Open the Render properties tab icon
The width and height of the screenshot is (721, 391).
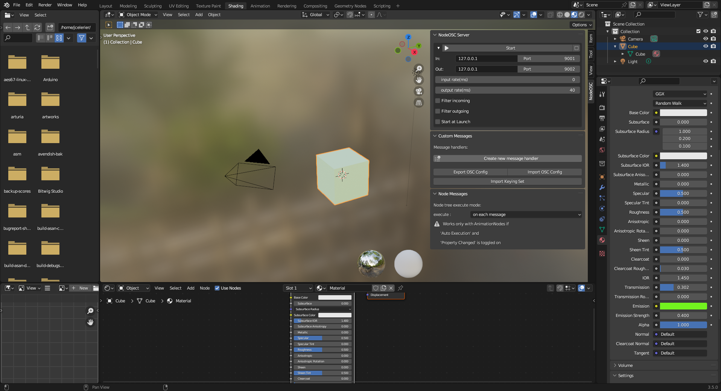602,107
